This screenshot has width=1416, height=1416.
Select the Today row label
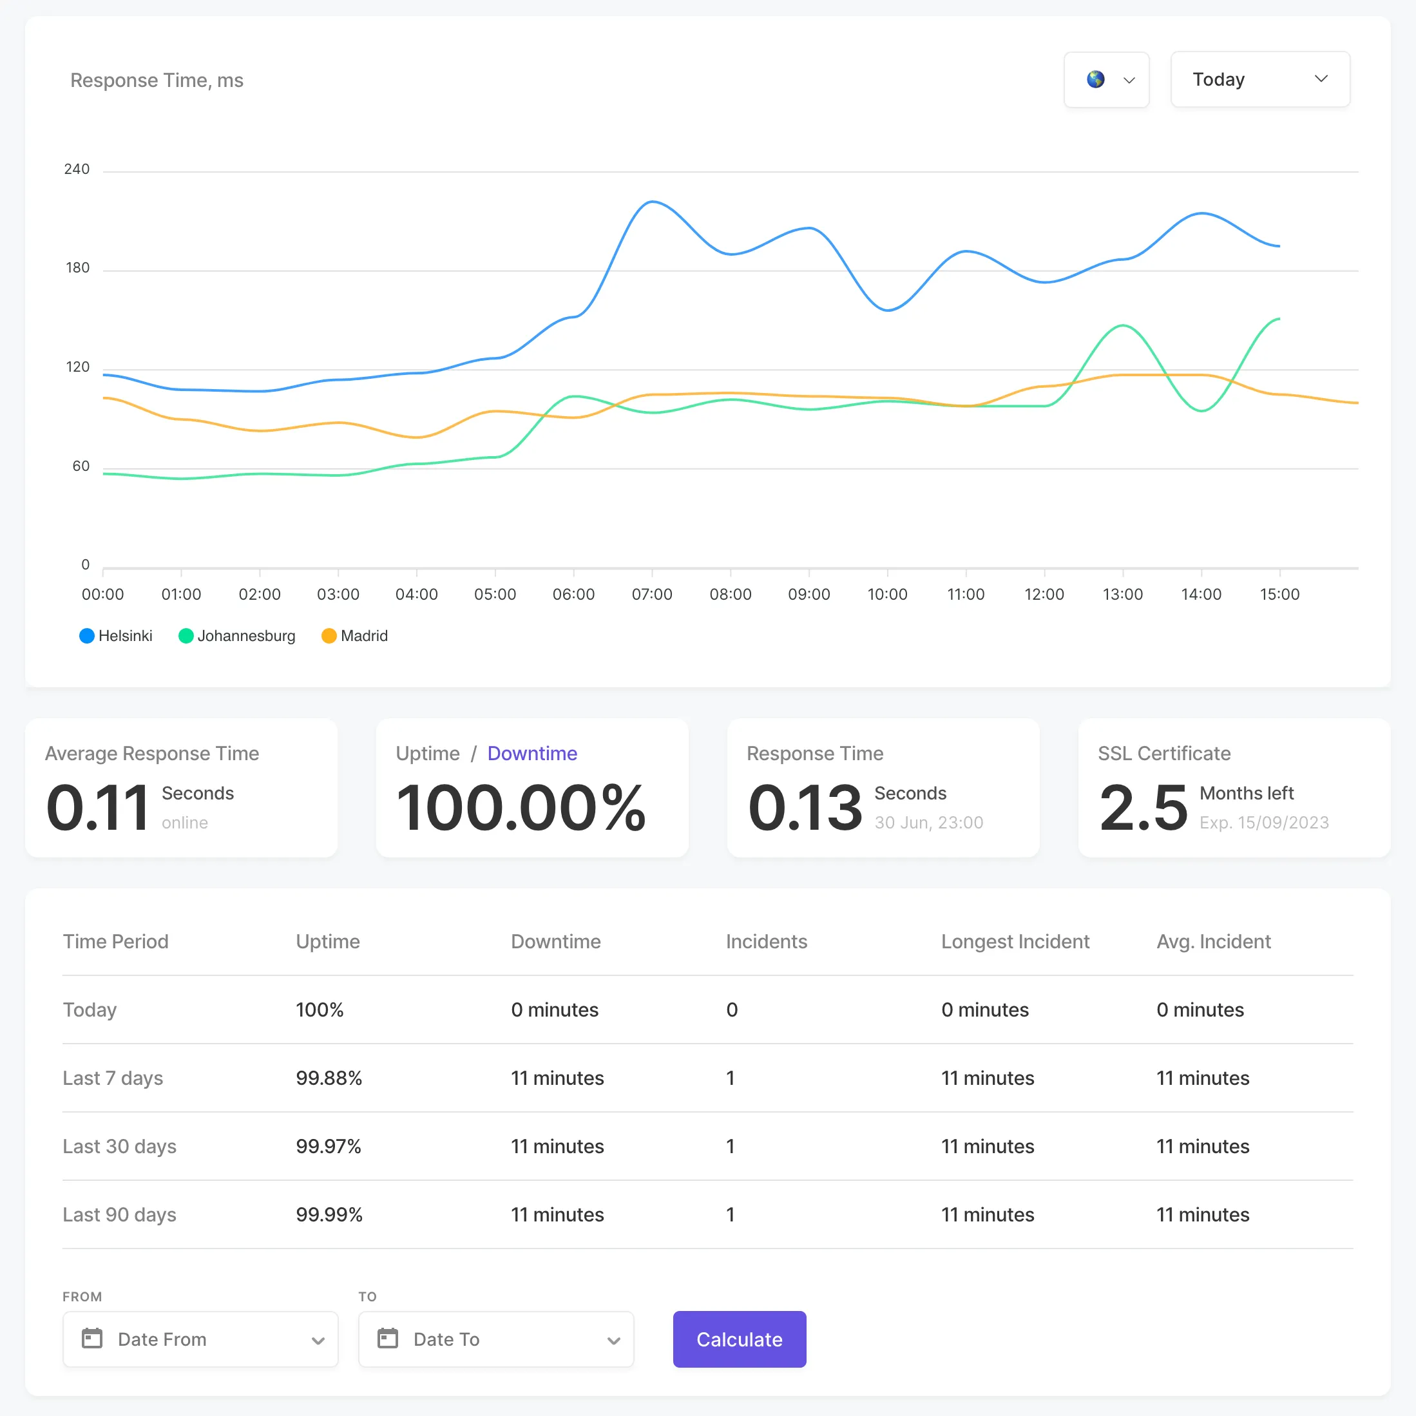90,1009
